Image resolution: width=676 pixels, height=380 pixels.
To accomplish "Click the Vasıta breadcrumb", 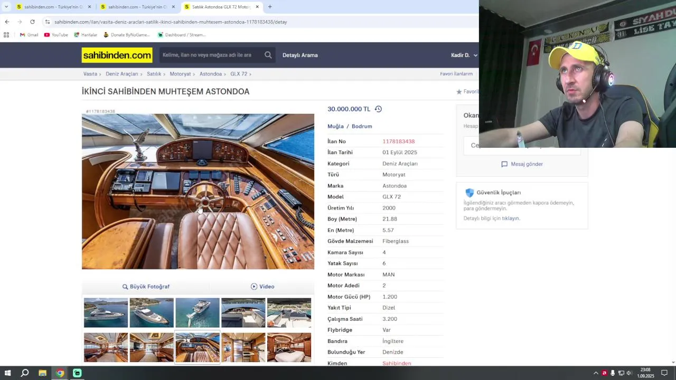I will coord(90,74).
